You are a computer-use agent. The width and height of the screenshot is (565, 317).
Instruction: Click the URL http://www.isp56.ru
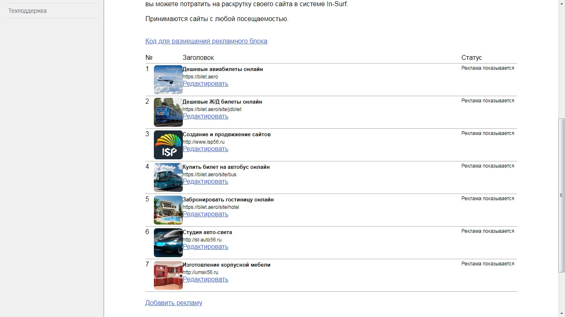point(203,142)
